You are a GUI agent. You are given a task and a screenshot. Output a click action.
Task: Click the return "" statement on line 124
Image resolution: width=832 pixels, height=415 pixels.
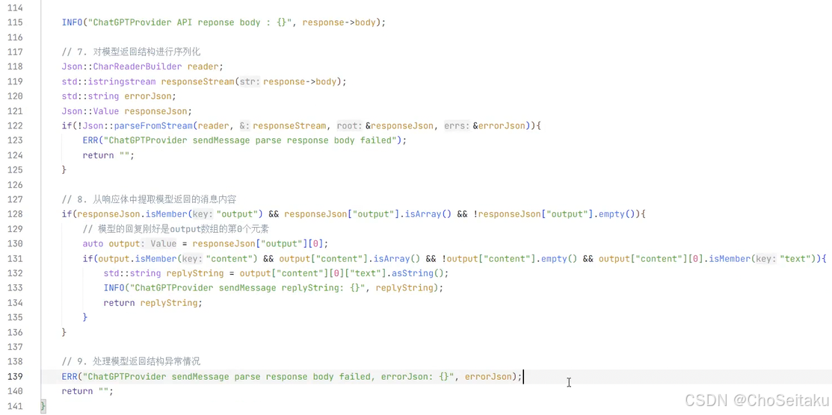(x=108, y=155)
